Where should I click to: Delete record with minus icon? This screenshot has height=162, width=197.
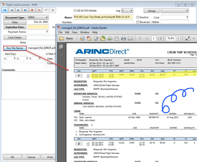39,10
